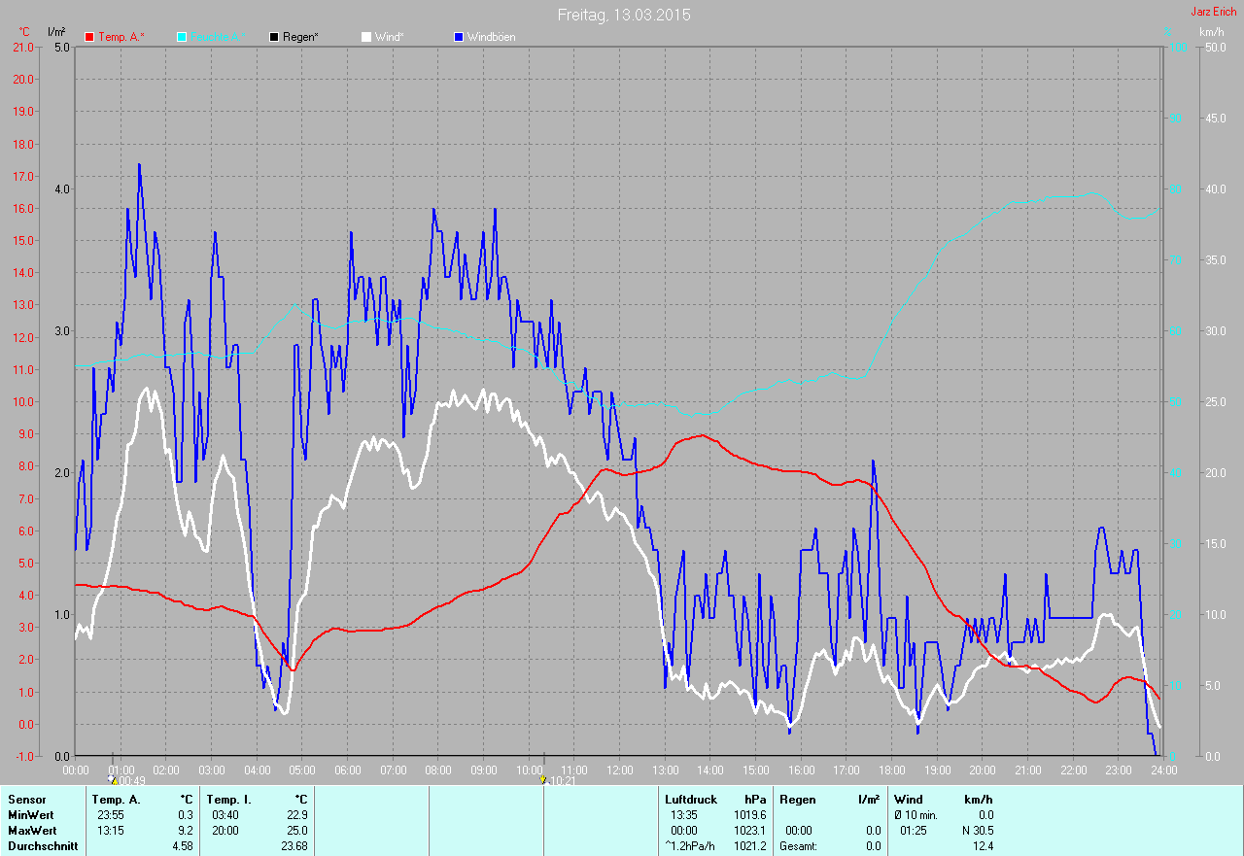Viewport: 1244px width, 856px height.
Task: Click the Temp. A. legend label
Action: click(x=121, y=37)
